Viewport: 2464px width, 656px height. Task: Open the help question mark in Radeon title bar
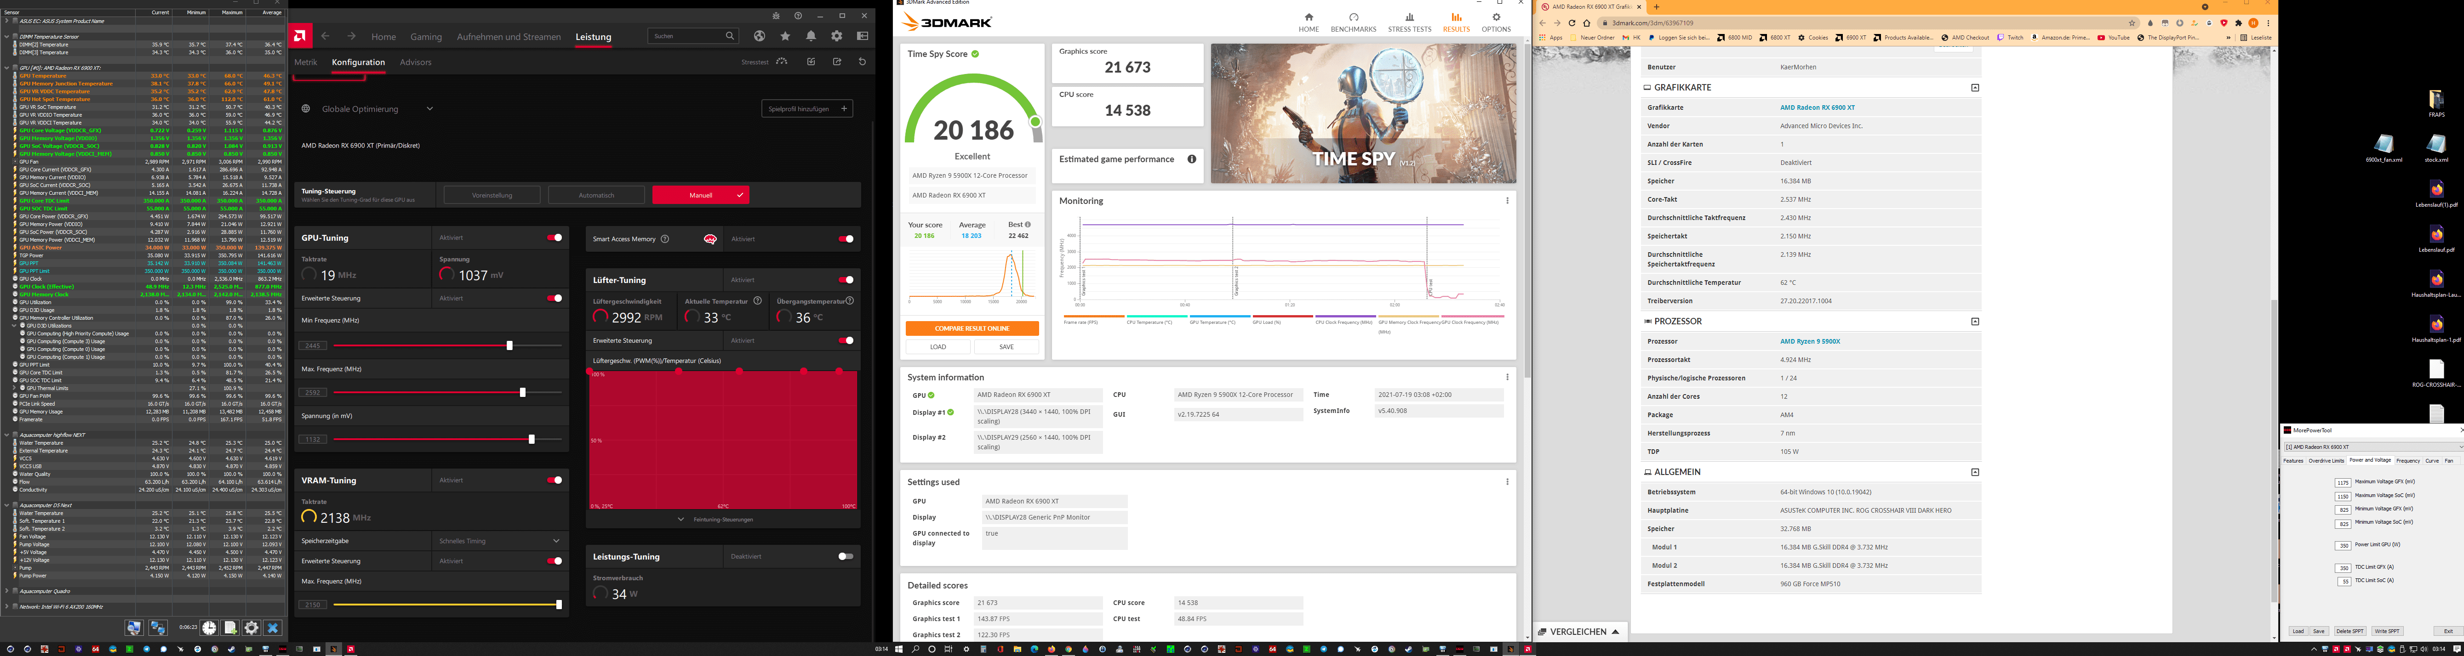coord(798,16)
